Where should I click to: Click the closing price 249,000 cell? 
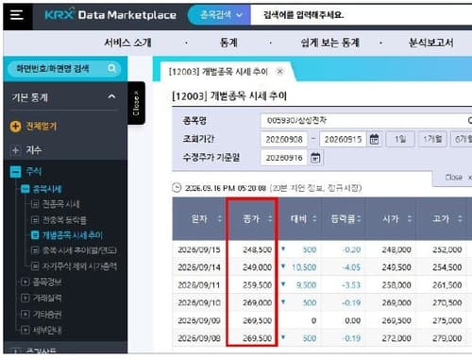point(252,267)
